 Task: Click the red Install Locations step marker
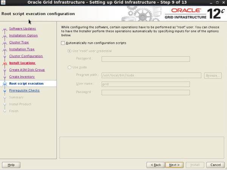coord(5,63)
